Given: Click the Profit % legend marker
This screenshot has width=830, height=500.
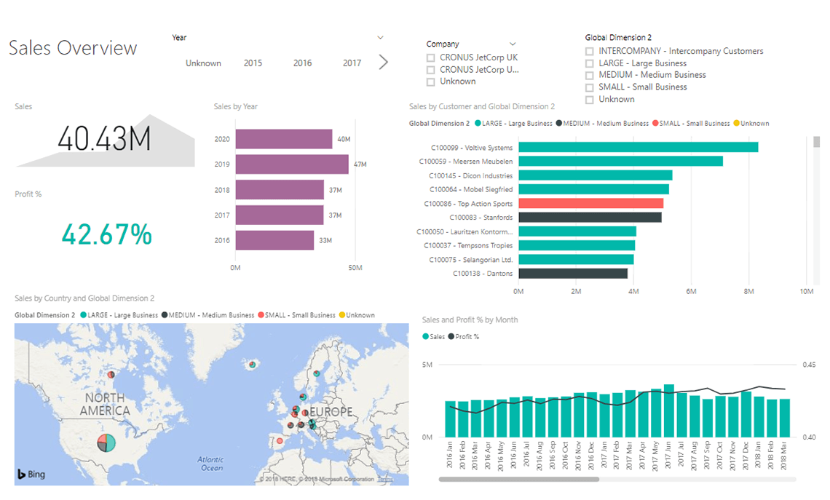Looking at the screenshot, I should coord(451,336).
